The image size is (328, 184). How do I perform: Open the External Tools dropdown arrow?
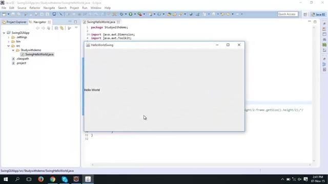tap(144, 14)
